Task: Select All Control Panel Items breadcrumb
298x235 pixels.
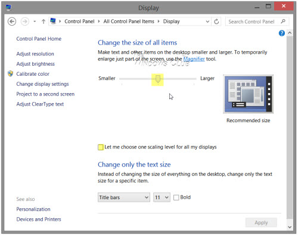Action: 129,21
